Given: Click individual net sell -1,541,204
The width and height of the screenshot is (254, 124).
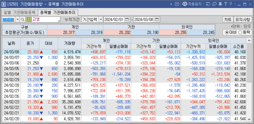Looking at the screenshot, I should point(119,74).
